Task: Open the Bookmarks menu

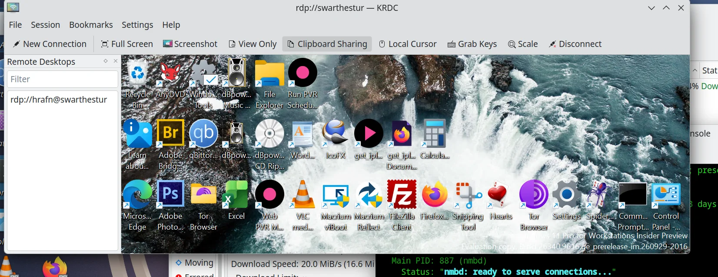Action: (x=91, y=25)
